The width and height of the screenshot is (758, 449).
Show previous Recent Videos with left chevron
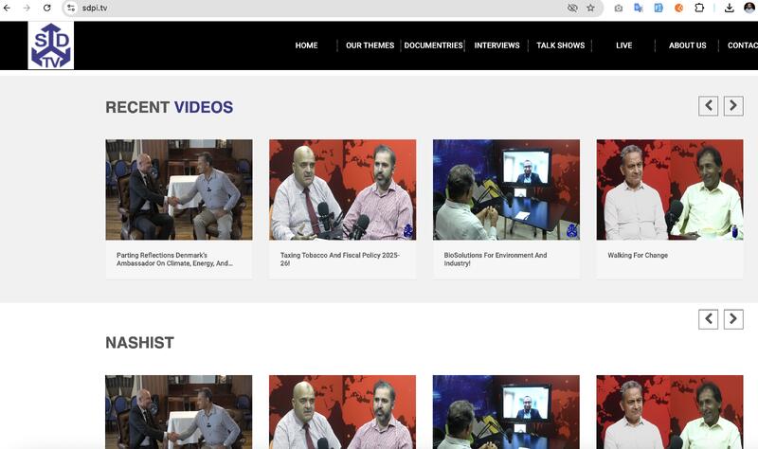708,106
